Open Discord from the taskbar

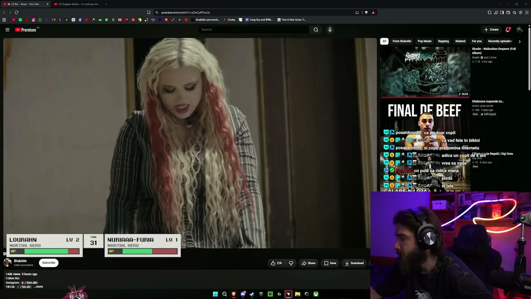click(x=243, y=294)
